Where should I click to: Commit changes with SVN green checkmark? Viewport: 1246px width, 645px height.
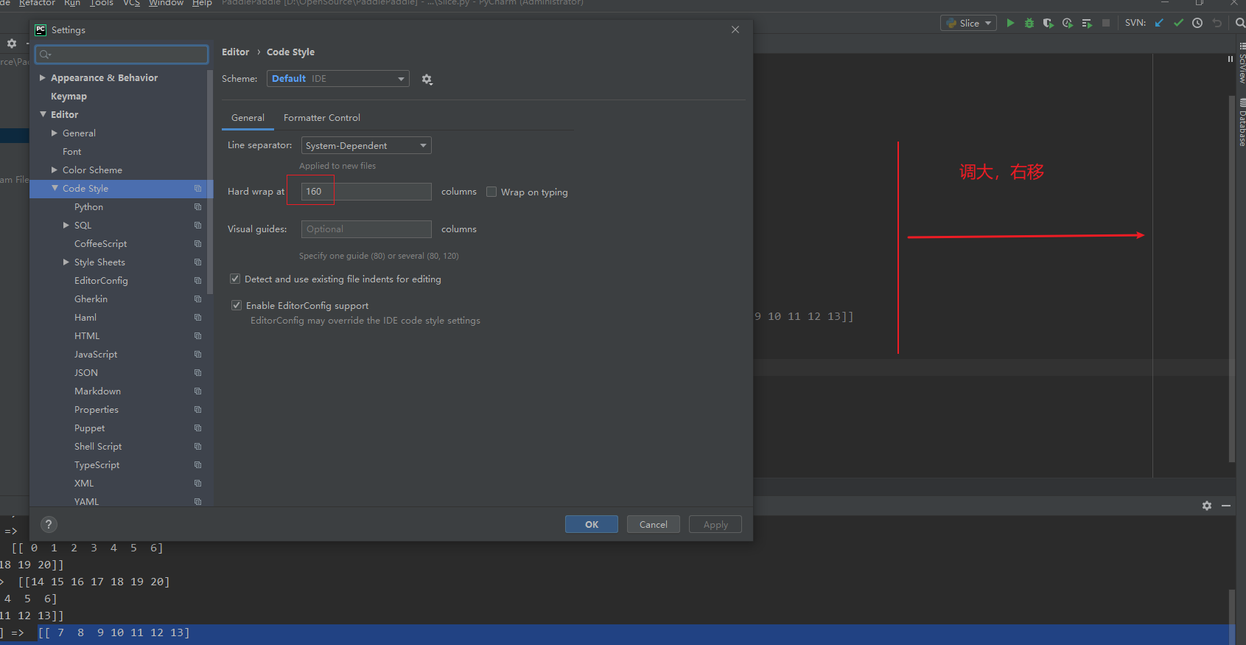[1178, 23]
